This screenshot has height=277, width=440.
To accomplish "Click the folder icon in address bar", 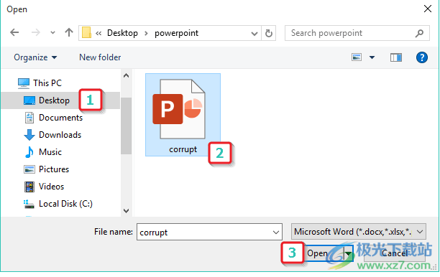I will (86, 33).
